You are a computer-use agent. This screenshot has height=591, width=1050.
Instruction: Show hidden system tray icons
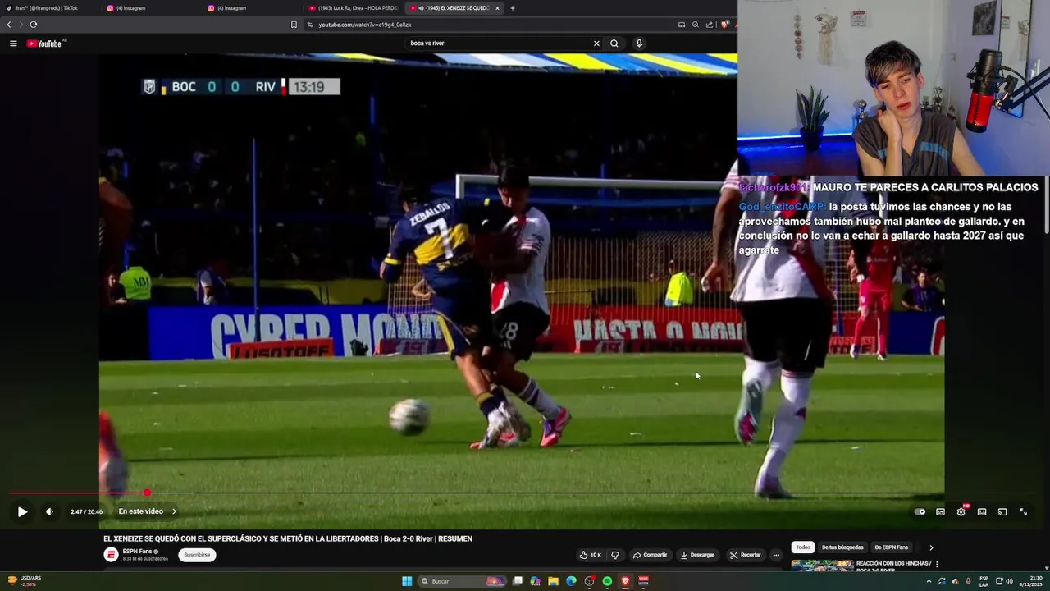929,581
